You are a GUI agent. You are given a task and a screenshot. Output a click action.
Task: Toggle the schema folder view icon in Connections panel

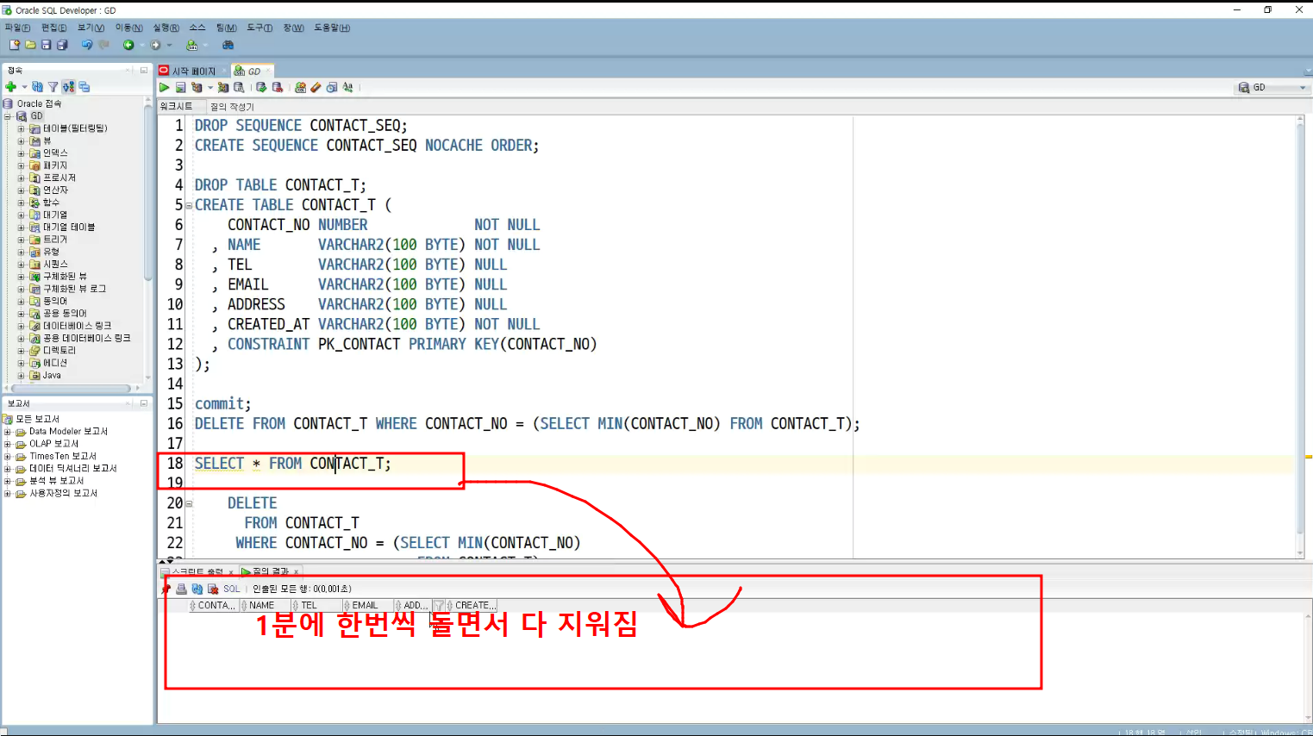click(x=69, y=87)
